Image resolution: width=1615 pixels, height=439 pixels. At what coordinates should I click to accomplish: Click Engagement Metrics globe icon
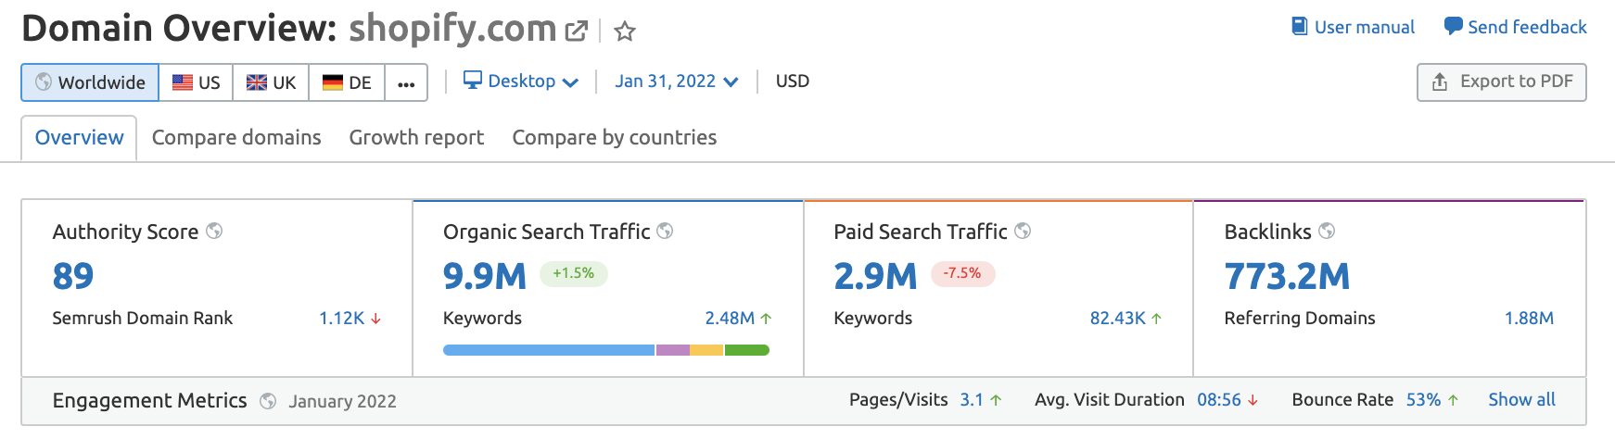click(x=268, y=401)
